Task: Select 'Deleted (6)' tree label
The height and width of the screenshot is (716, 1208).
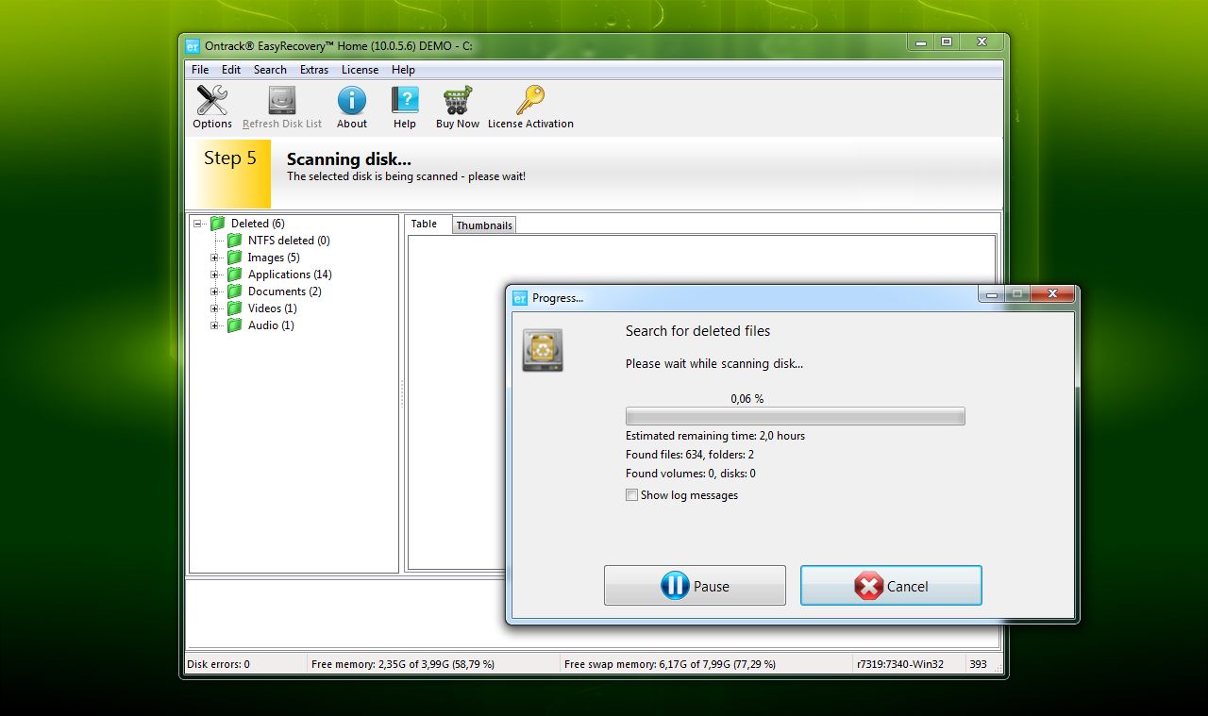Action: (258, 224)
